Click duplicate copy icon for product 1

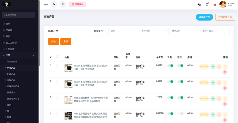point(225,67)
